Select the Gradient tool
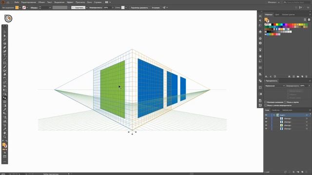The width and height of the screenshot is (312, 175). (x=4, y=106)
